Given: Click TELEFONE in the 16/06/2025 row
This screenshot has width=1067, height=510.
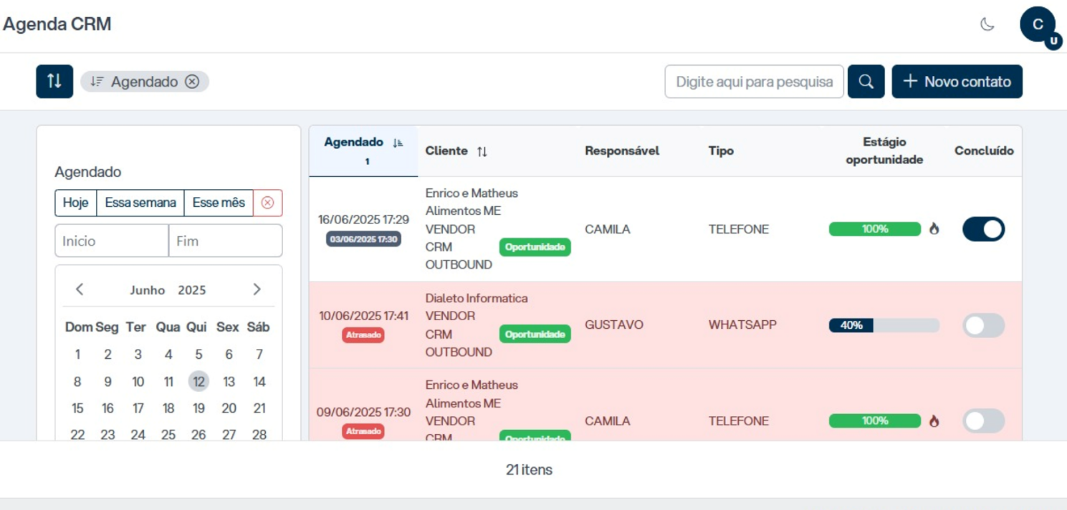Looking at the screenshot, I should click(739, 229).
